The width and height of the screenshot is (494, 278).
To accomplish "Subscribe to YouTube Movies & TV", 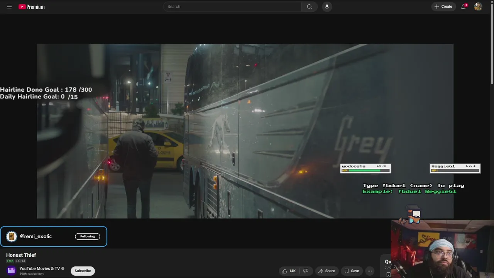I will [83, 271].
